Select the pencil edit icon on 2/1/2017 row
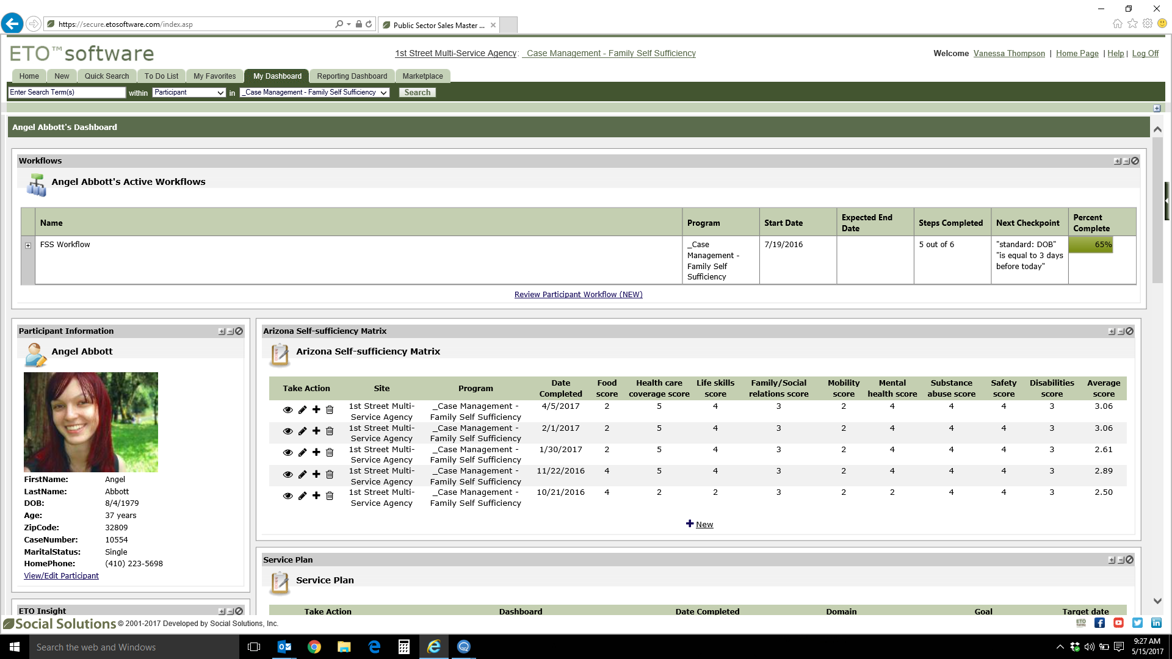1172x659 pixels. pyautogui.click(x=302, y=431)
